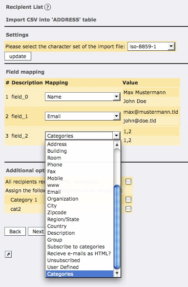Click the dropdown list scroll up arrow
188x287 pixels.
coord(117,145)
